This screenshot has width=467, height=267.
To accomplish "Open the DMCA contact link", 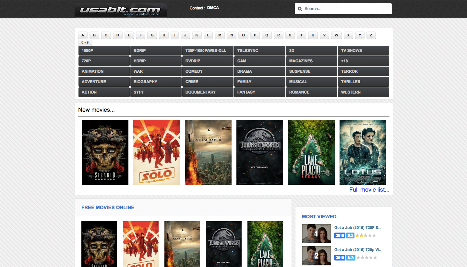I will pos(213,8).
